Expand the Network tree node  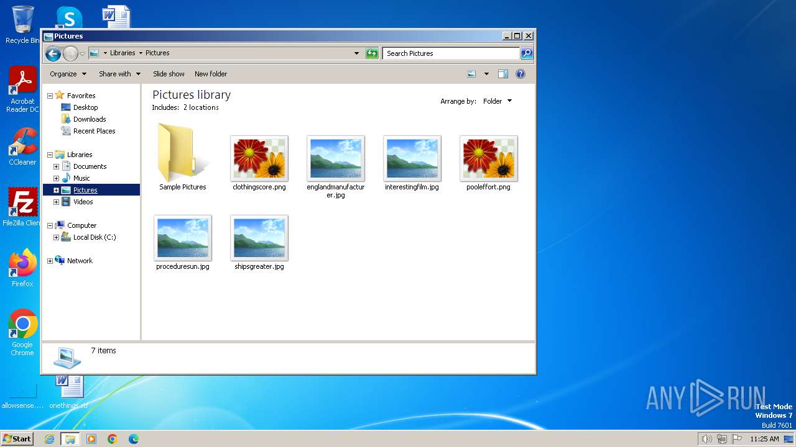(x=50, y=261)
